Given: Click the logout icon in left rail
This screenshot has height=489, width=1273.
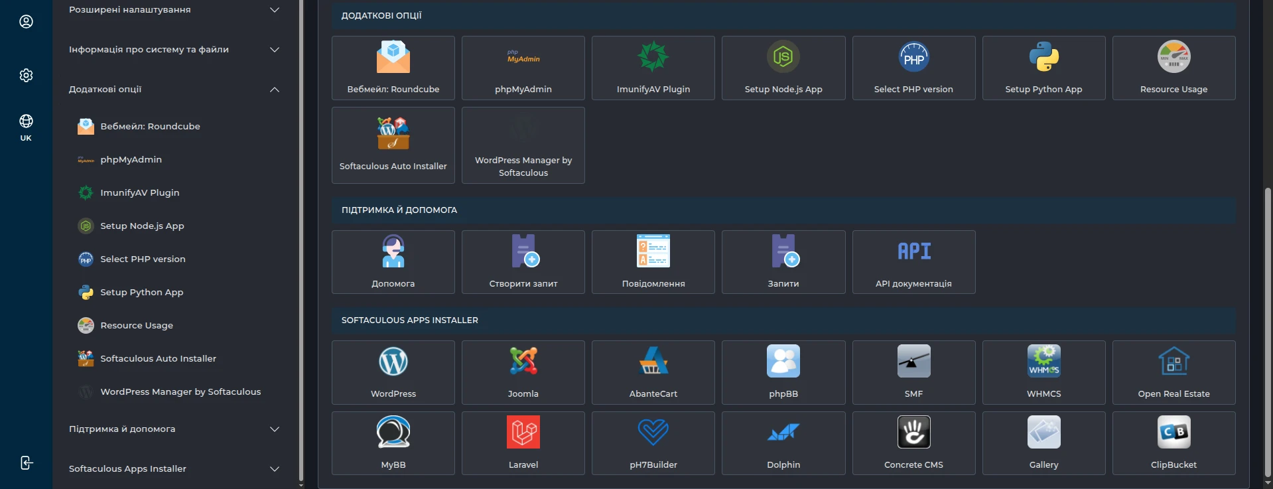Looking at the screenshot, I should point(26,462).
